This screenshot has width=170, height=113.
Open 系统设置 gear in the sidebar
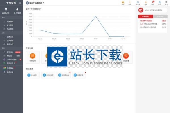(4, 72)
